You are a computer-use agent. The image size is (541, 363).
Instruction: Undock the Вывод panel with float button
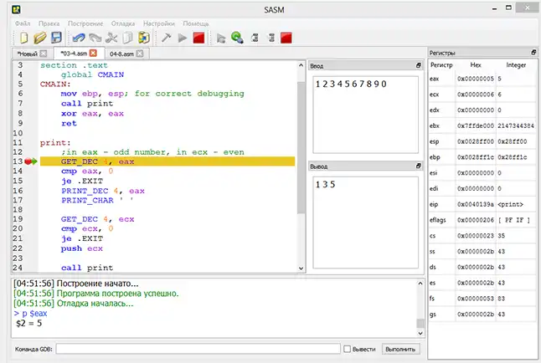pos(419,166)
